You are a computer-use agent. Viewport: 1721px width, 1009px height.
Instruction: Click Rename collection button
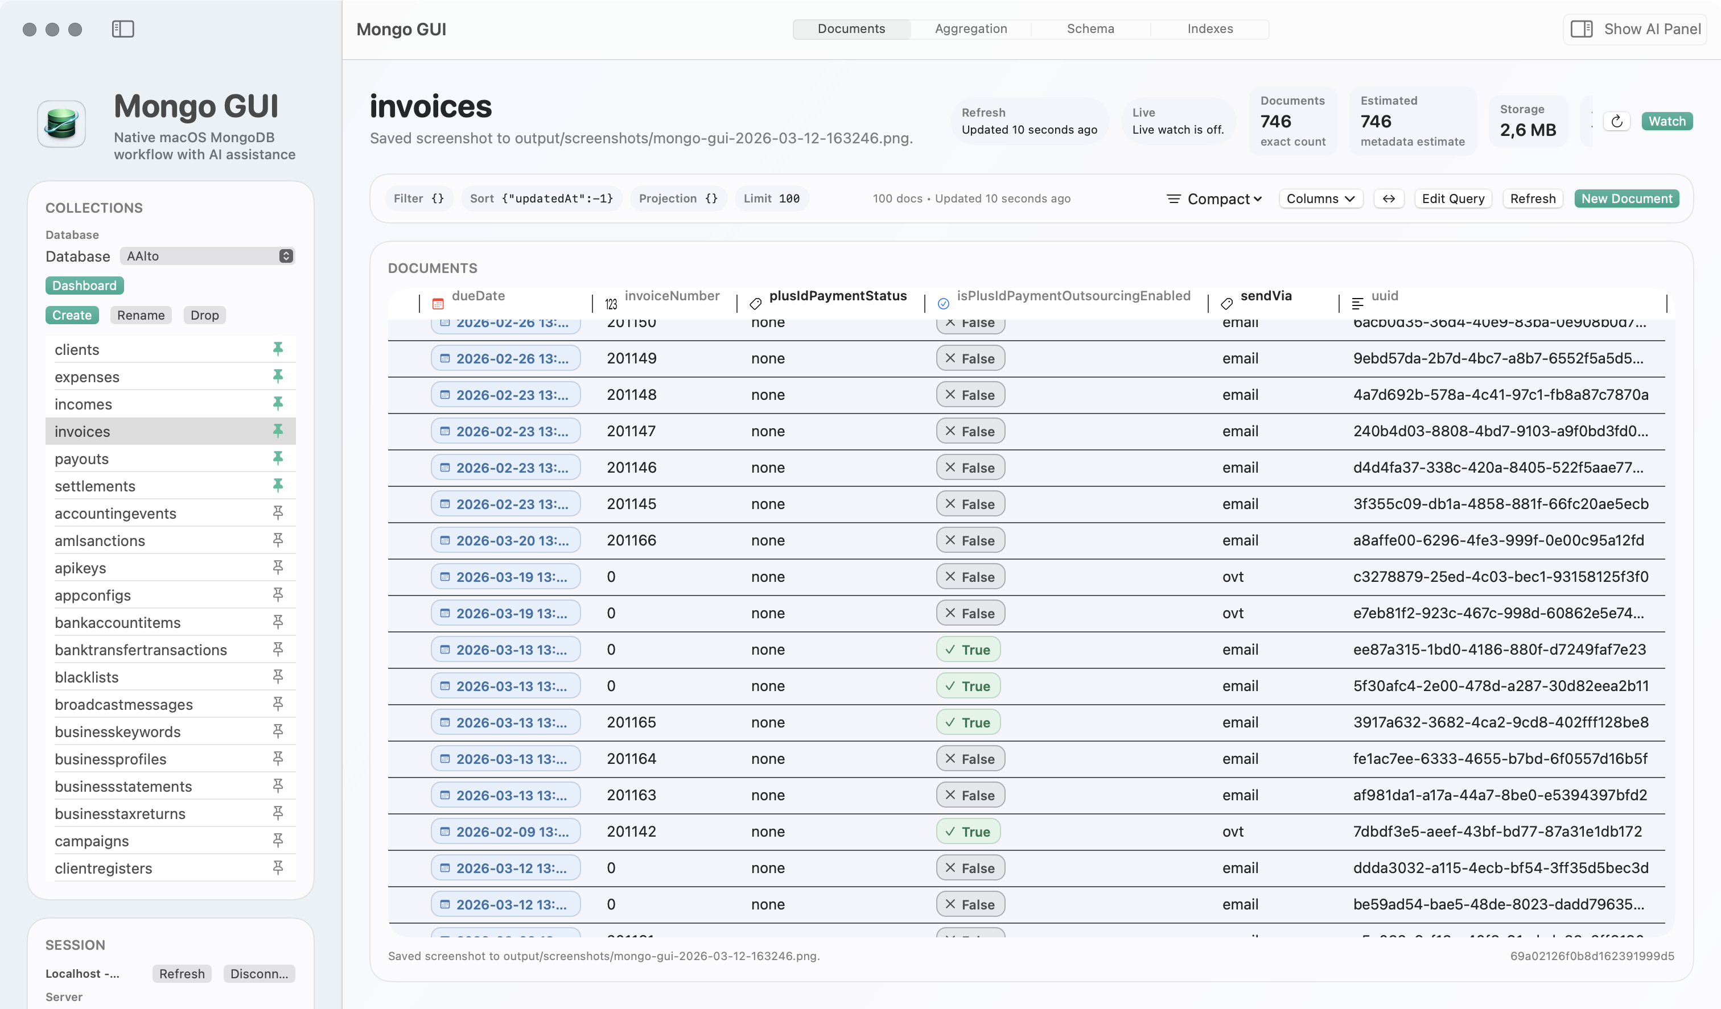(x=141, y=316)
